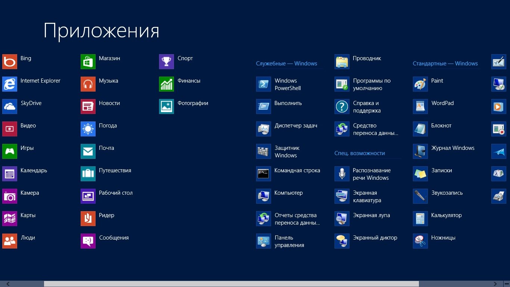Image resolution: width=510 pixels, height=287 pixels.
Task: Launch Windows PowerShell icon
Action: point(264,84)
